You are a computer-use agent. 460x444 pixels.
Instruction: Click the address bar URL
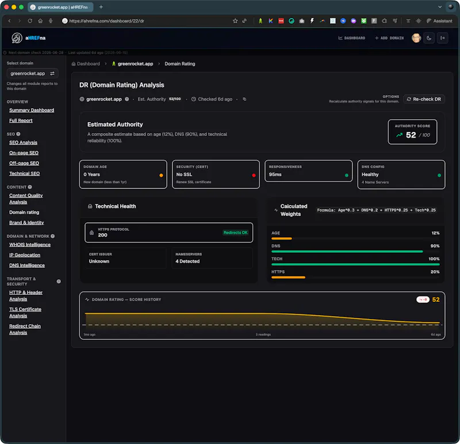pos(106,21)
